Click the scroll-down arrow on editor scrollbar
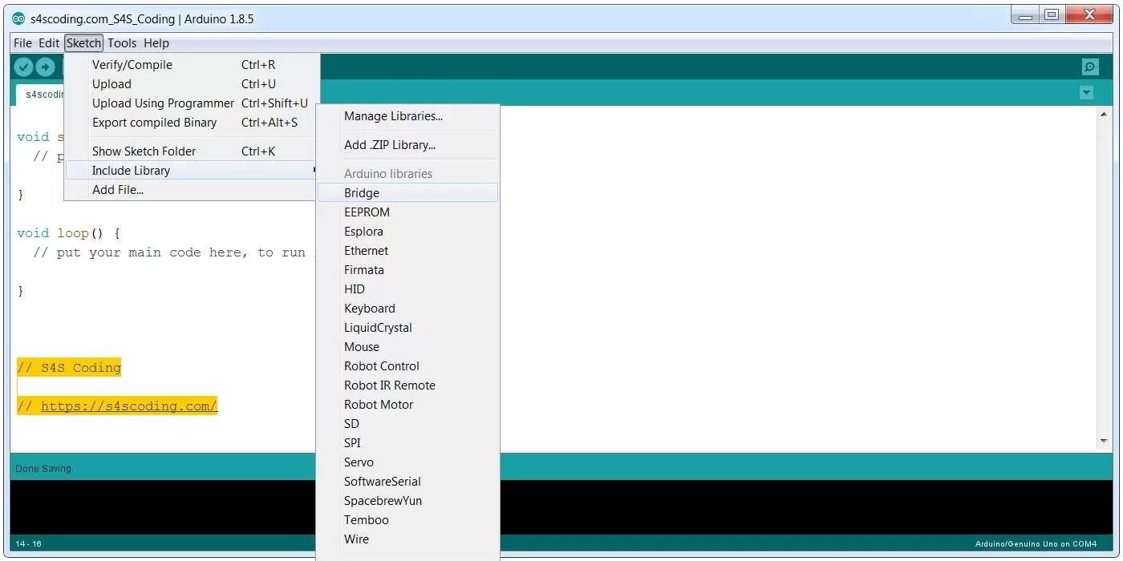The height and width of the screenshot is (561, 1123). (x=1103, y=439)
